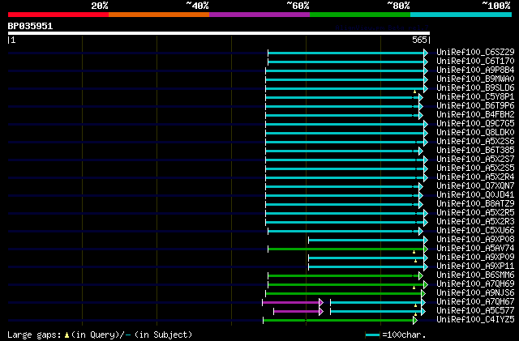This screenshot has width=519, height=341.
Task: Select the UniRef100_A9NJS6 label
Action: coord(475,293)
